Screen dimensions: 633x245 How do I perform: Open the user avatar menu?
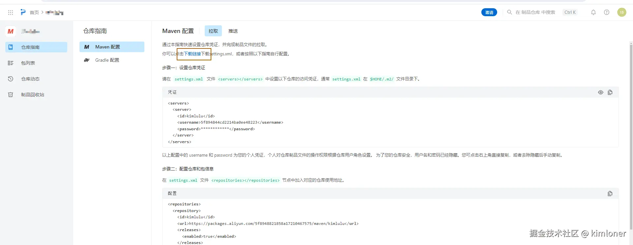coord(621,12)
